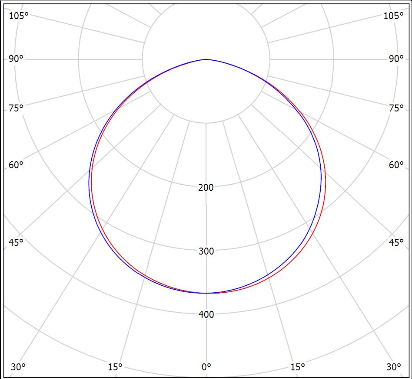The width and height of the screenshot is (412, 379).
Task: Select the right-side 90° angle label
Action: [x=396, y=59]
